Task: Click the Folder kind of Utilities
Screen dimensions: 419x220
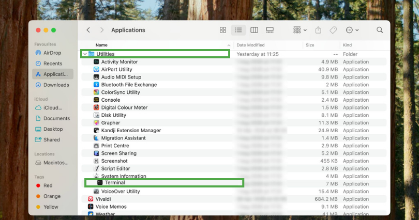Action: coord(350,54)
